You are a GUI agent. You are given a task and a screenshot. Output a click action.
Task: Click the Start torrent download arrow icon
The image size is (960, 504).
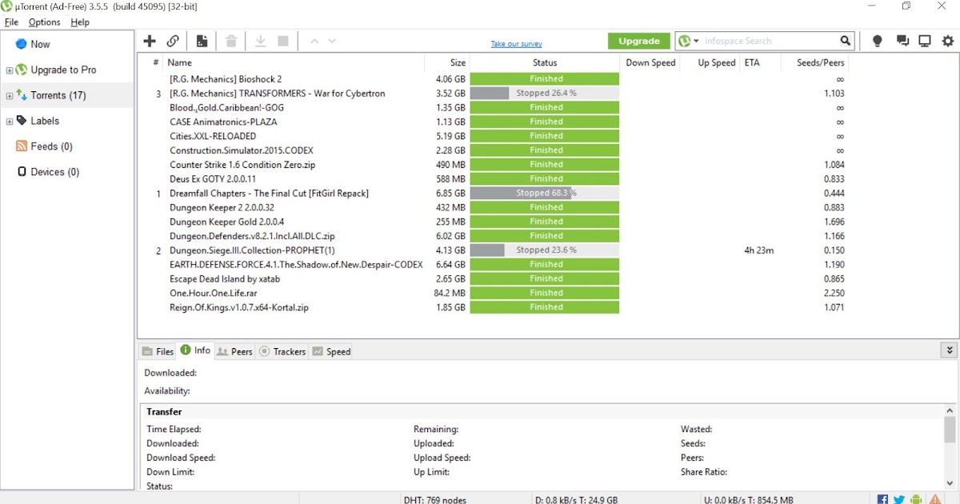(x=260, y=41)
